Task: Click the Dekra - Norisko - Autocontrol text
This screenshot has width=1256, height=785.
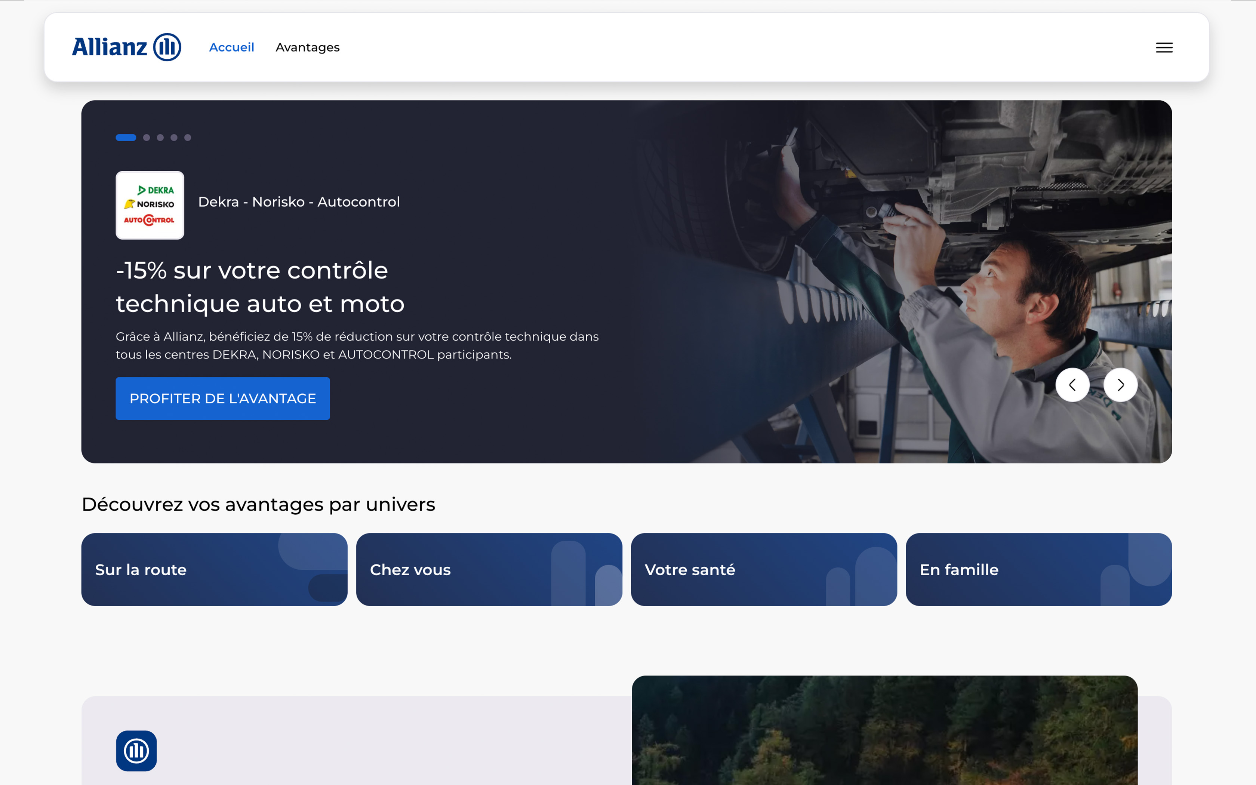Action: click(299, 202)
